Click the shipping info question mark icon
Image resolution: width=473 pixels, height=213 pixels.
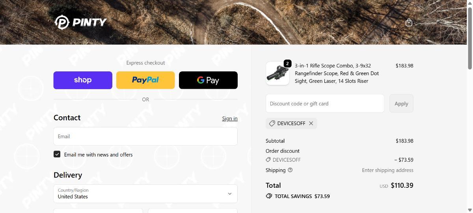coord(290,170)
